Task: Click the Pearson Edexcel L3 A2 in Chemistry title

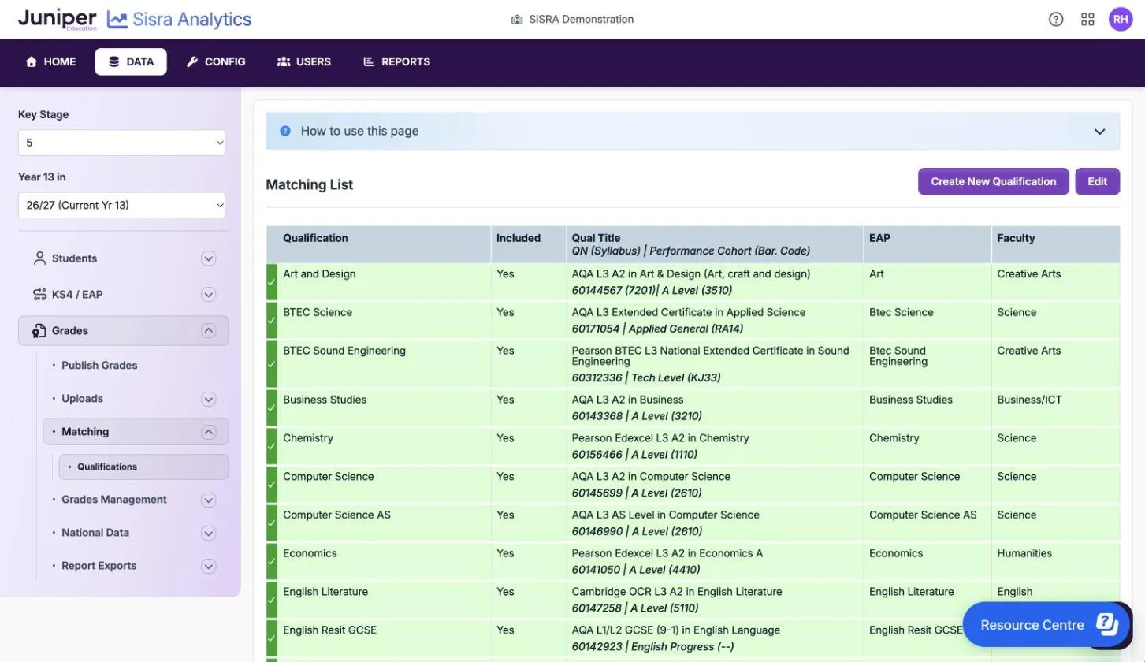Action: pyautogui.click(x=660, y=438)
